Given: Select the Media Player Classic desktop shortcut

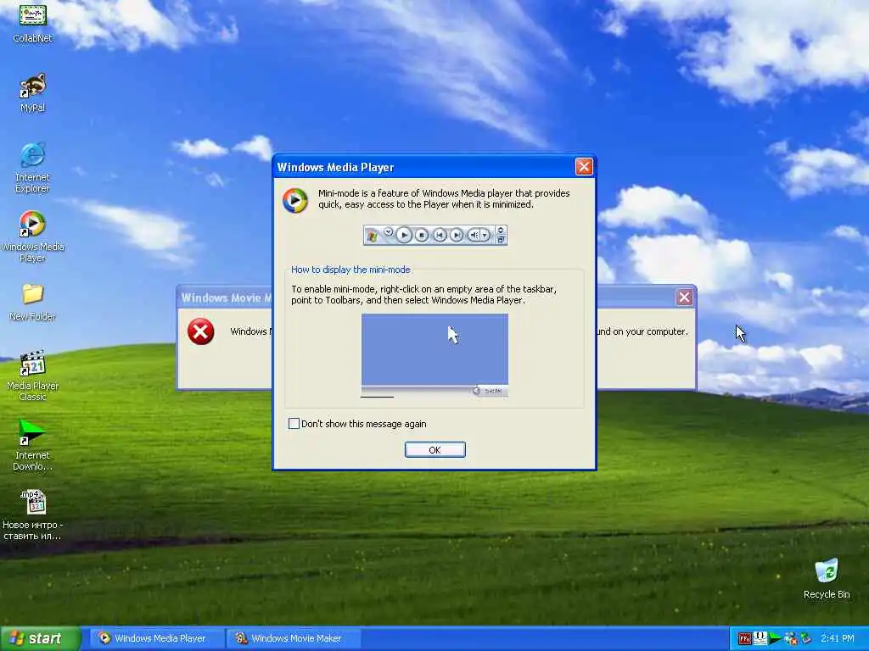Looking at the screenshot, I should (x=32, y=376).
